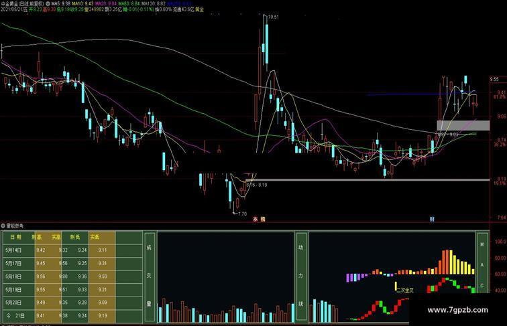Click the 财 event marker below the chart
The image size is (507, 326).
click(432, 220)
